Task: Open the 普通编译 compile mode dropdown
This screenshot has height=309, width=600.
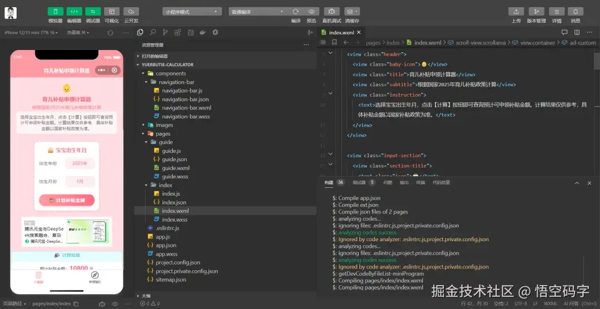Action: (x=258, y=12)
